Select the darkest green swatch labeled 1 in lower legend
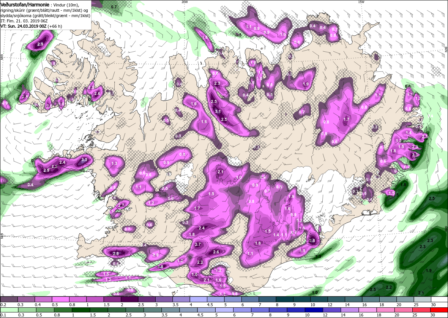 (x=81, y=310)
